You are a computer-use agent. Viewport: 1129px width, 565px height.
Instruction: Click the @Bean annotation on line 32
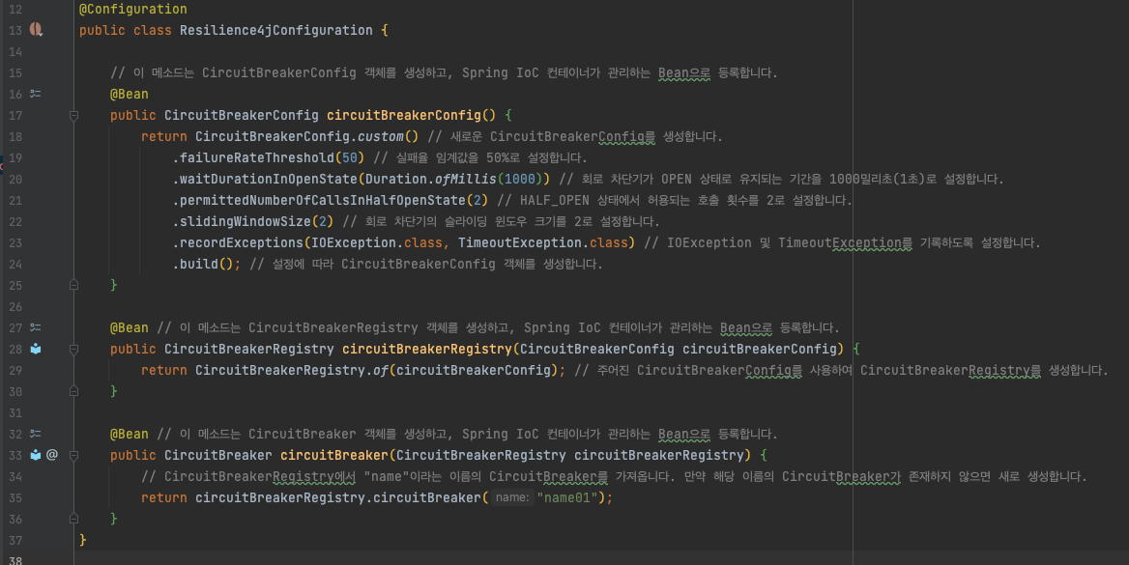tap(129, 434)
